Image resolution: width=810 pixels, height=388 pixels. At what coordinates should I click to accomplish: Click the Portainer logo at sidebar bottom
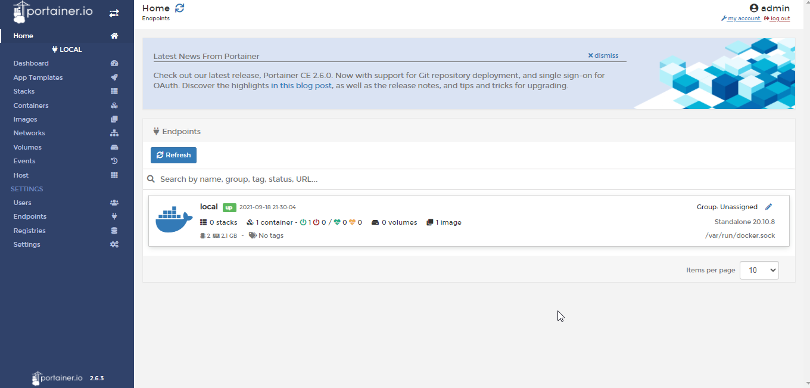tap(57, 378)
